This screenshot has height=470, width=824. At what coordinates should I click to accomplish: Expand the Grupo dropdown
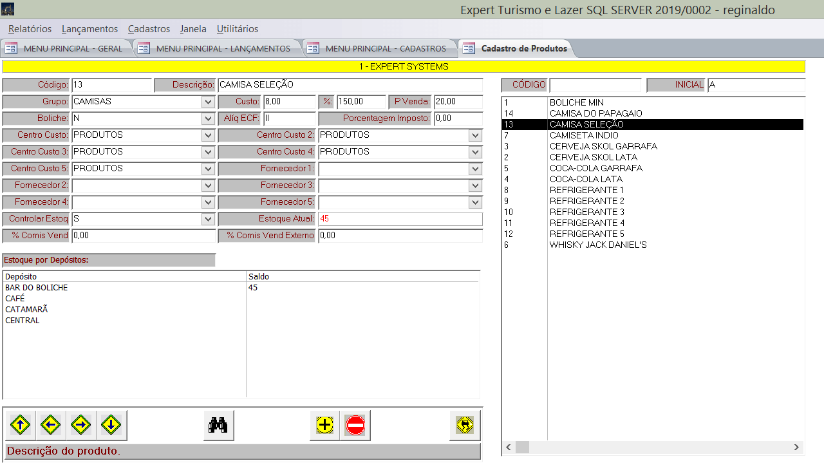[207, 102]
